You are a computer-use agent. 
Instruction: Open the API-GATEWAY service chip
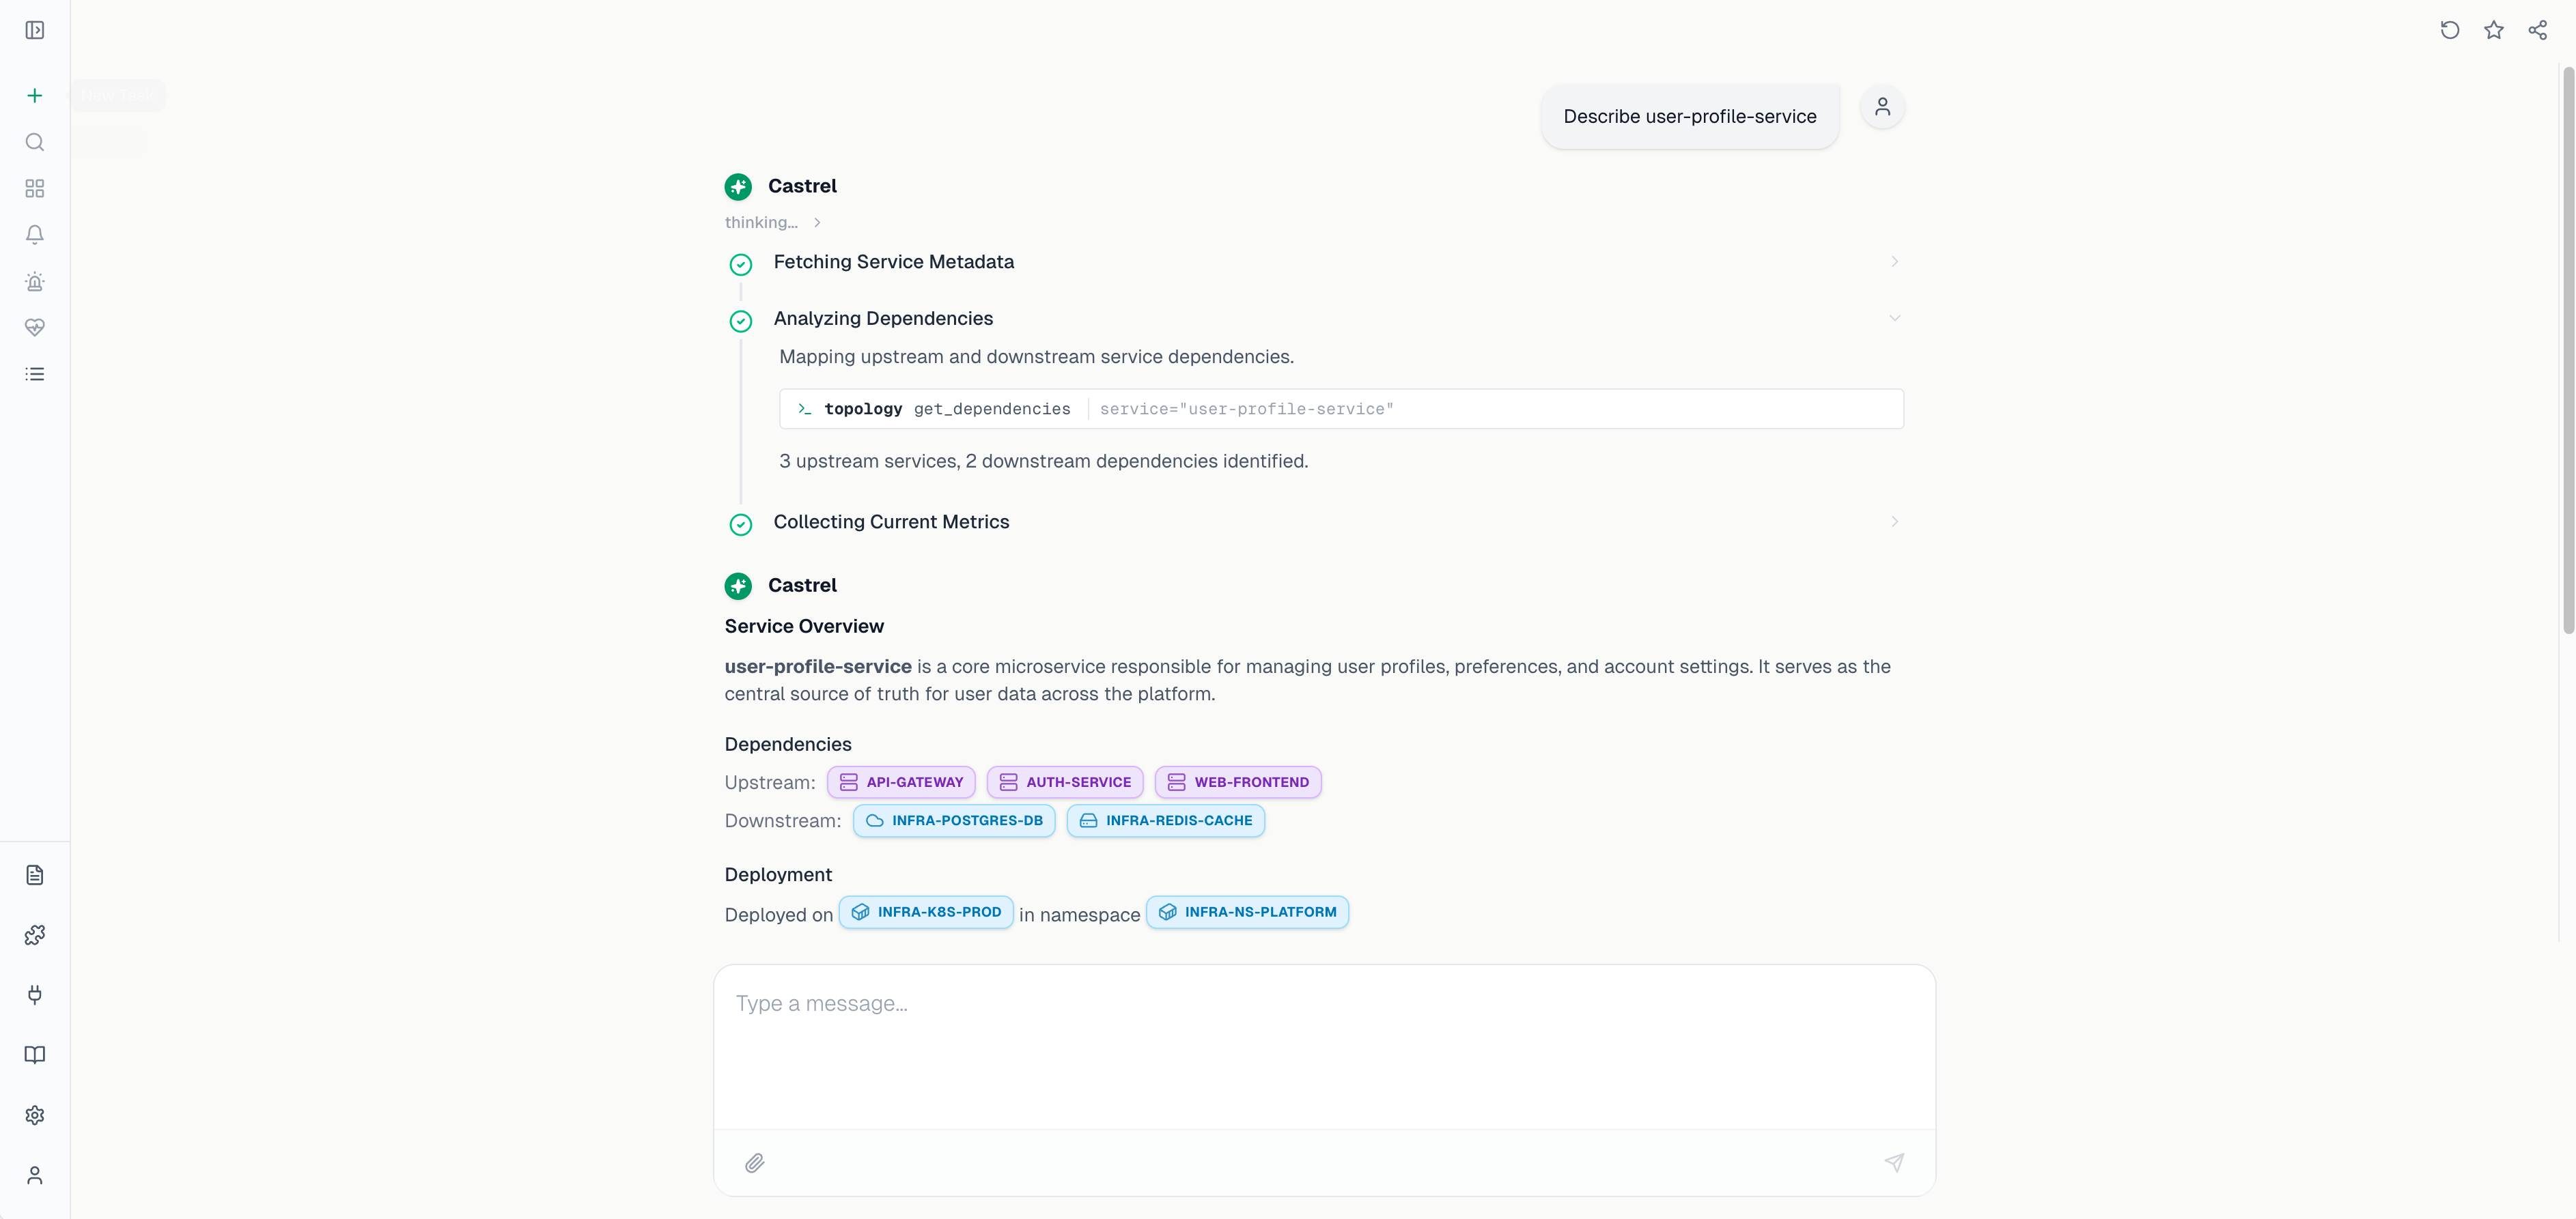900,782
